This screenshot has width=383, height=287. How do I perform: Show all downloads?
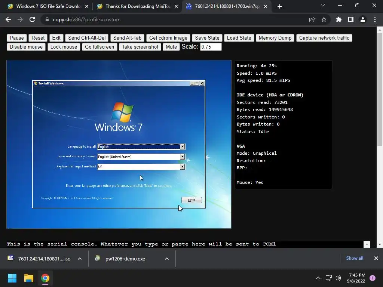coord(355,258)
